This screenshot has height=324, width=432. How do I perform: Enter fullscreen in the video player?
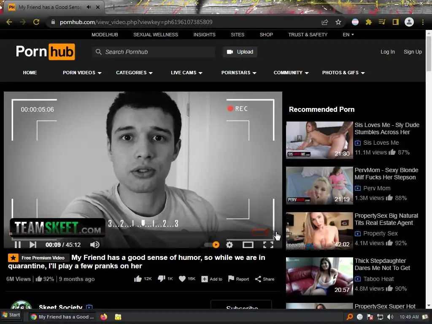click(268, 245)
